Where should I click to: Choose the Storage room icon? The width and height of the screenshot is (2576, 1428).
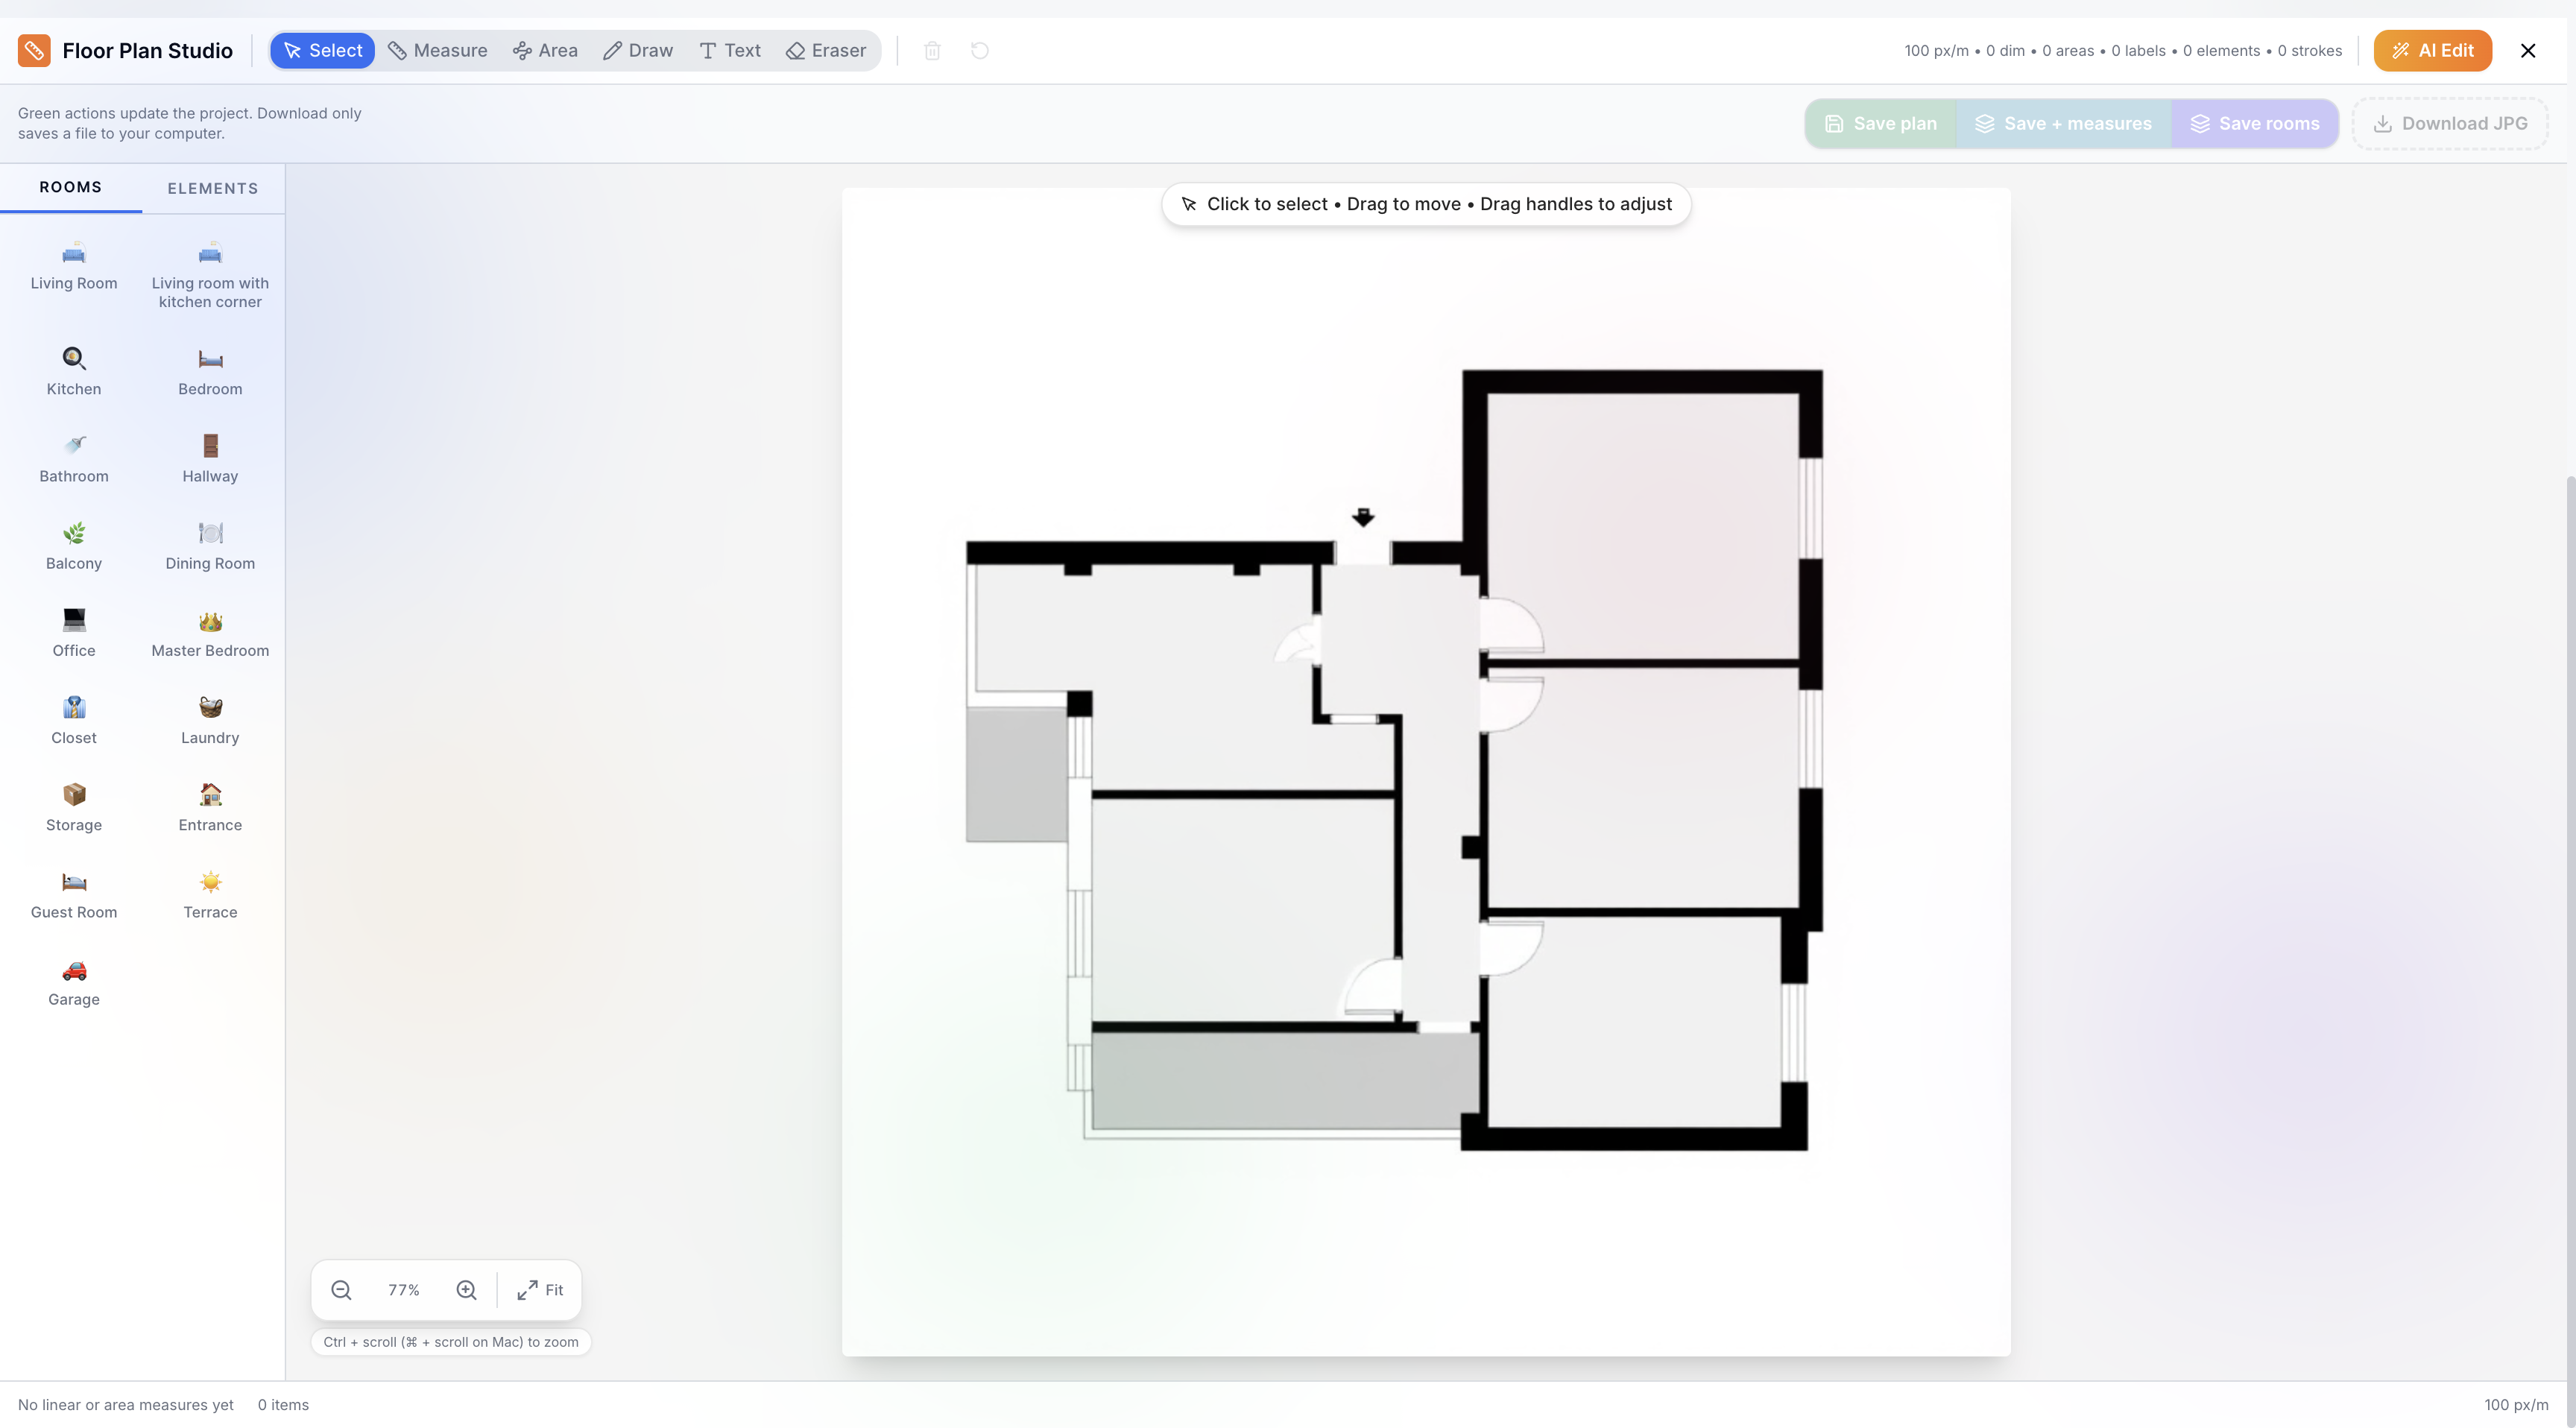click(x=74, y=807)
